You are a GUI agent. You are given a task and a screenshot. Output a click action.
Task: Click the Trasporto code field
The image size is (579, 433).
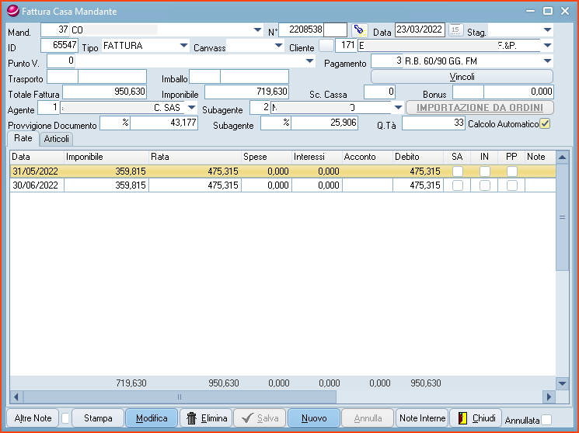point(62,76)
